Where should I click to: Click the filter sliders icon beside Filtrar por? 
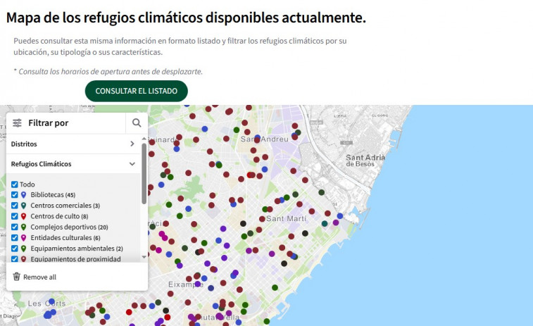pos(17,123)
